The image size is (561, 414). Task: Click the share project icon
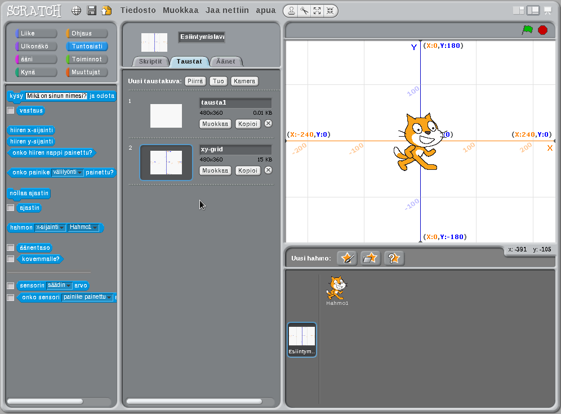pos(106,11)
